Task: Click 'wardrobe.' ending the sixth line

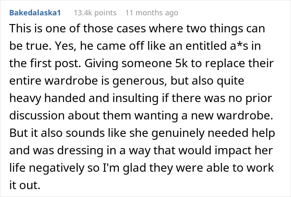Action: 245,115
